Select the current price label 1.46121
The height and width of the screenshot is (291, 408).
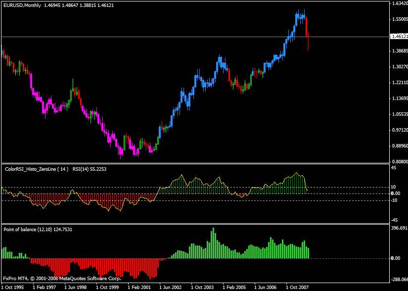tap(399, 37)
